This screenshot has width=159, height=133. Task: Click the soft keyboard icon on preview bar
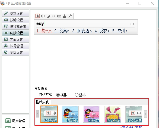(x=59, y=16)
